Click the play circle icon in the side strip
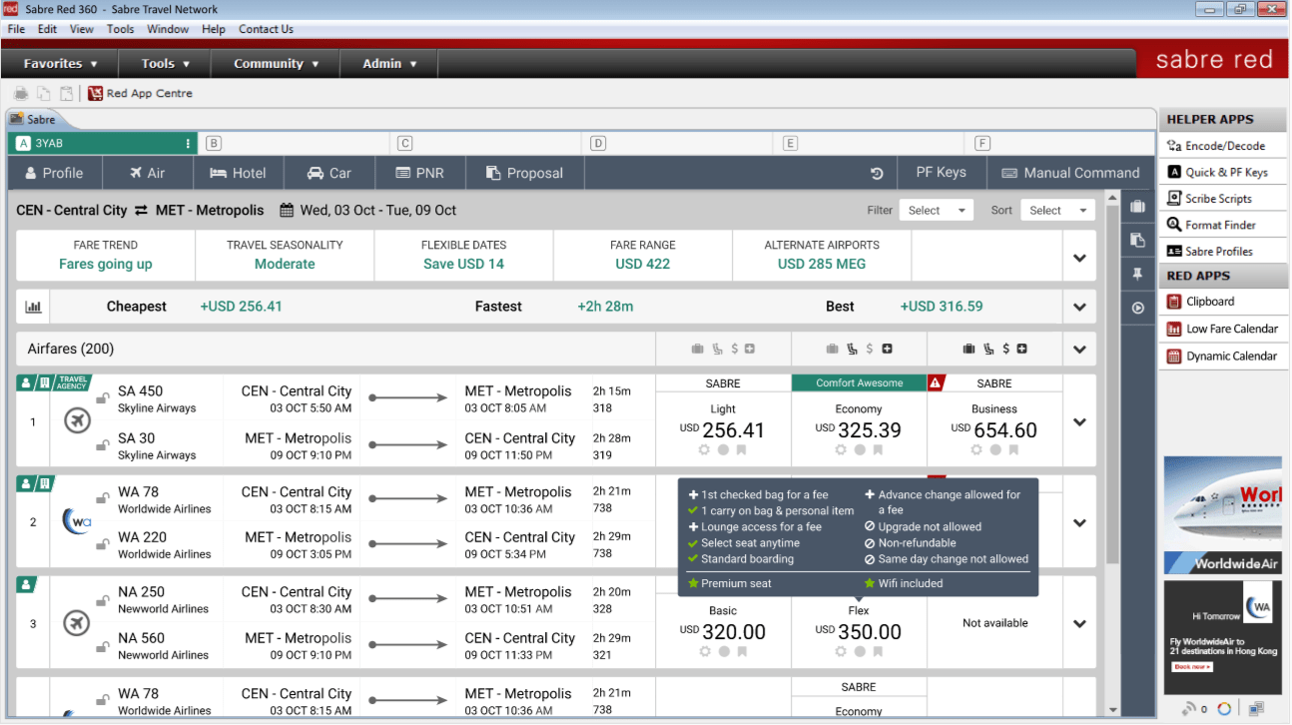Screen dimensions: 1292x725 (1137, 308)
